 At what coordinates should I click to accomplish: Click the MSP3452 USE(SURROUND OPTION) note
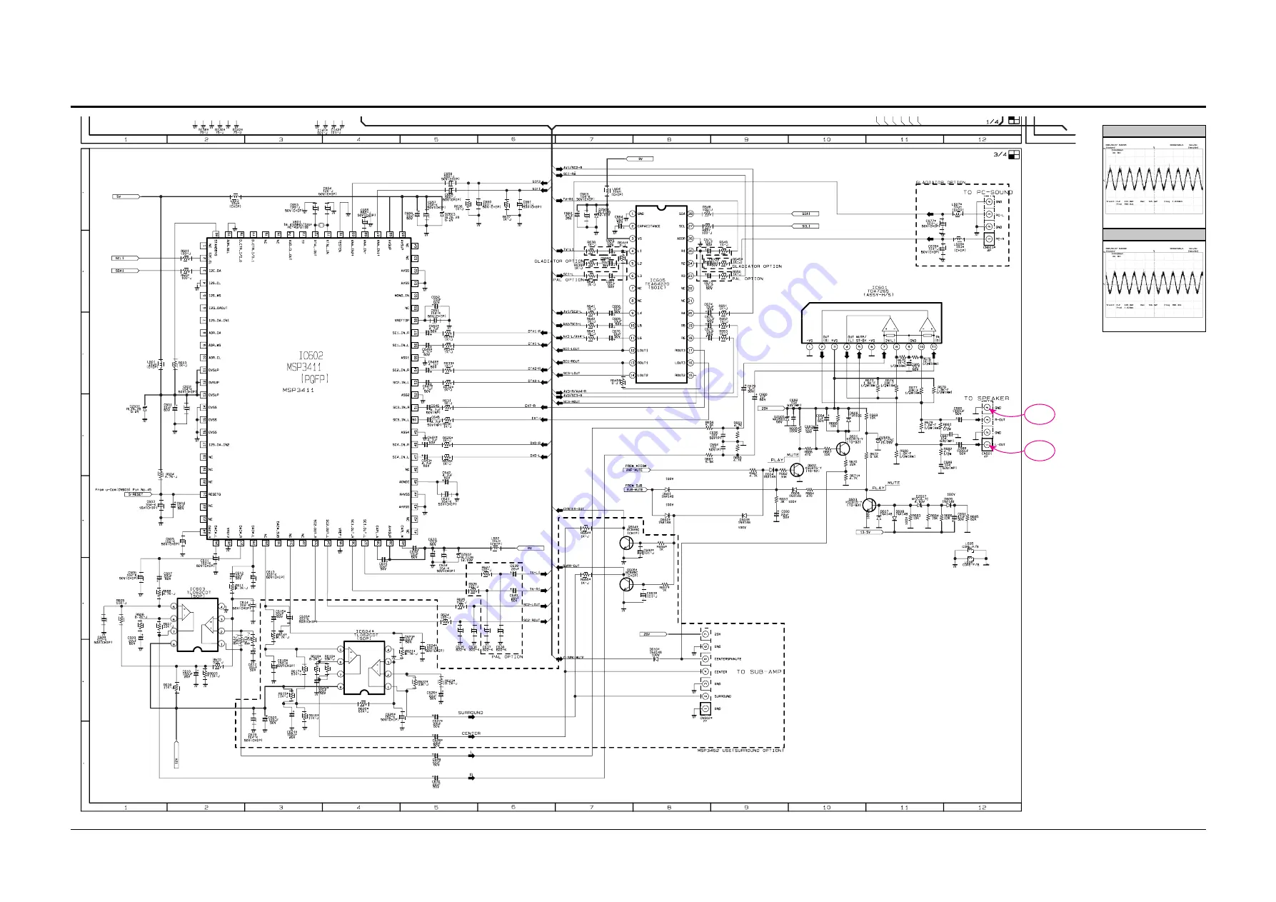tap(740, 751)
